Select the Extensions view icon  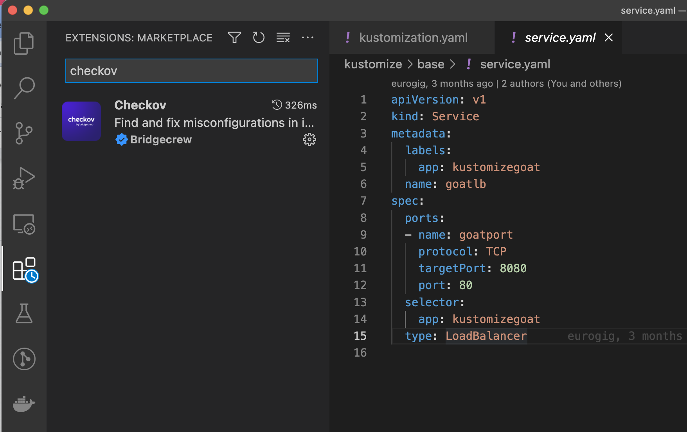[x=24, y=269]
